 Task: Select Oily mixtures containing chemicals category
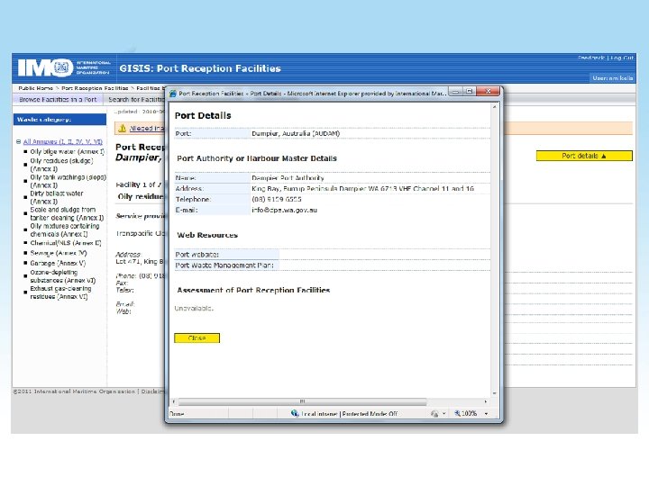point(65,229)
